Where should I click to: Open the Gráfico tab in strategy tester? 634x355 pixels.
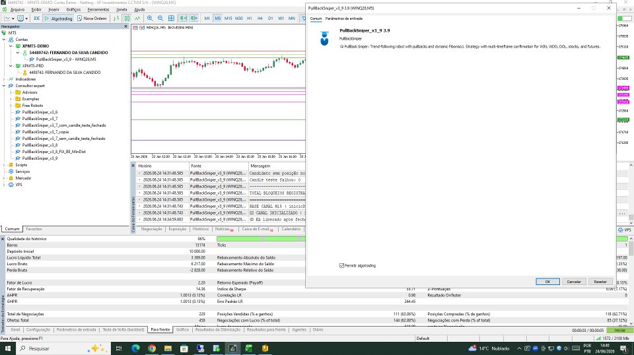[182, 329]
